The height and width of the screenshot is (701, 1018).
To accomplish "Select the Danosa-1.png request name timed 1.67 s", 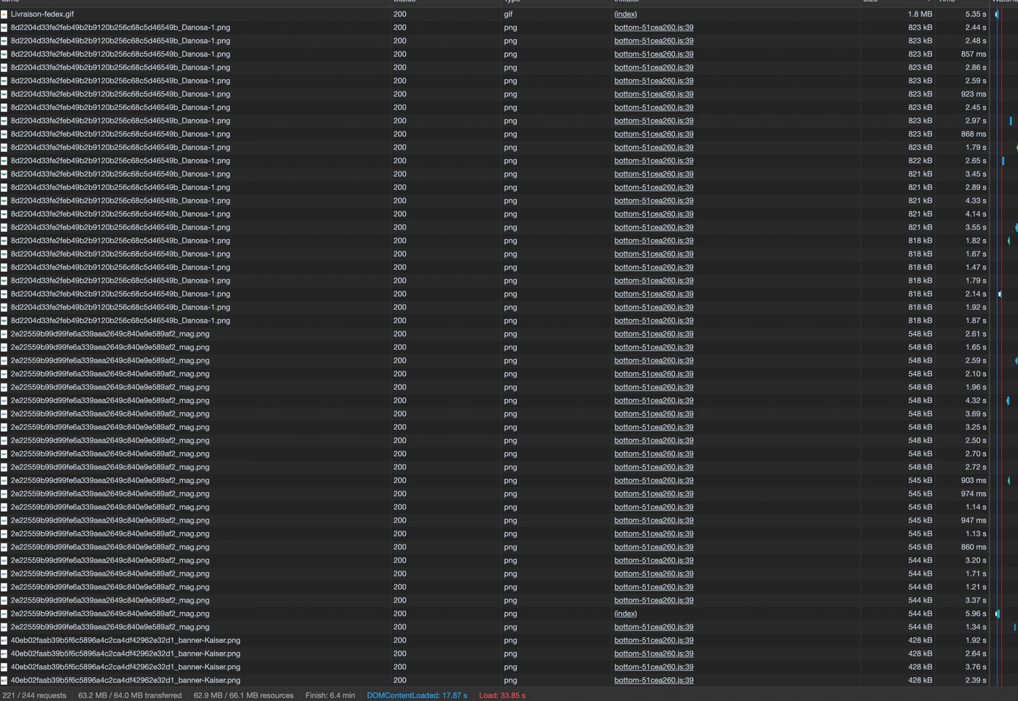I will (x=120, y=254).
